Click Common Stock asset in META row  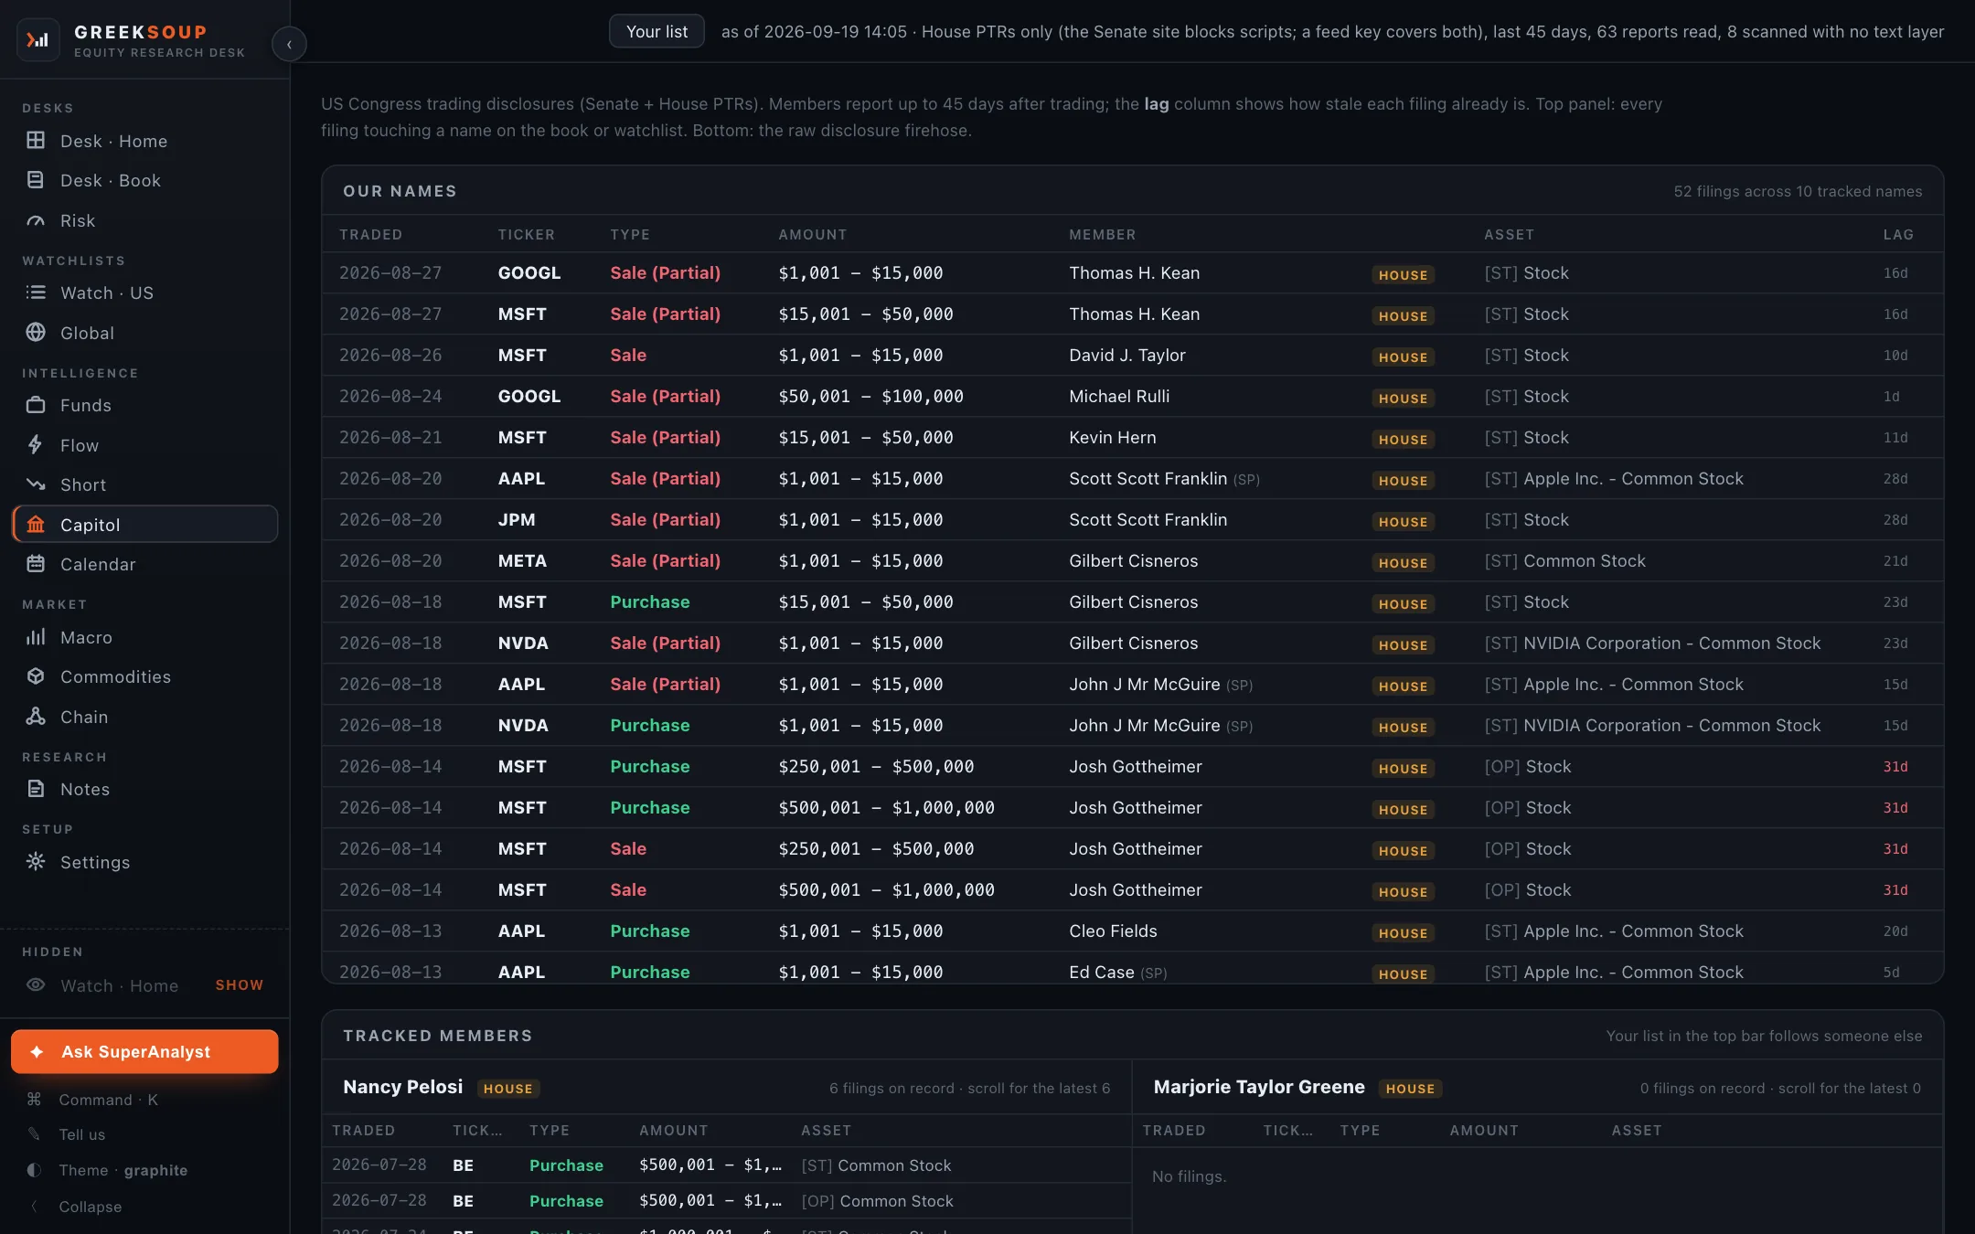[x=1564, y=560]
